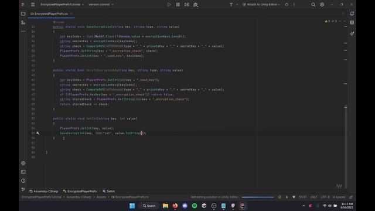375x211 pixels.
Task: Click ComputeMD5 call on line 37
Action: tap(96, 46)
